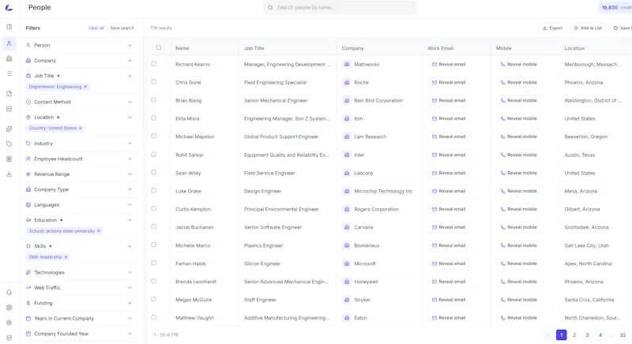Screen dimensions: 632x344
Task: Sort by the Job Title column header
Action: coord(254,48)
